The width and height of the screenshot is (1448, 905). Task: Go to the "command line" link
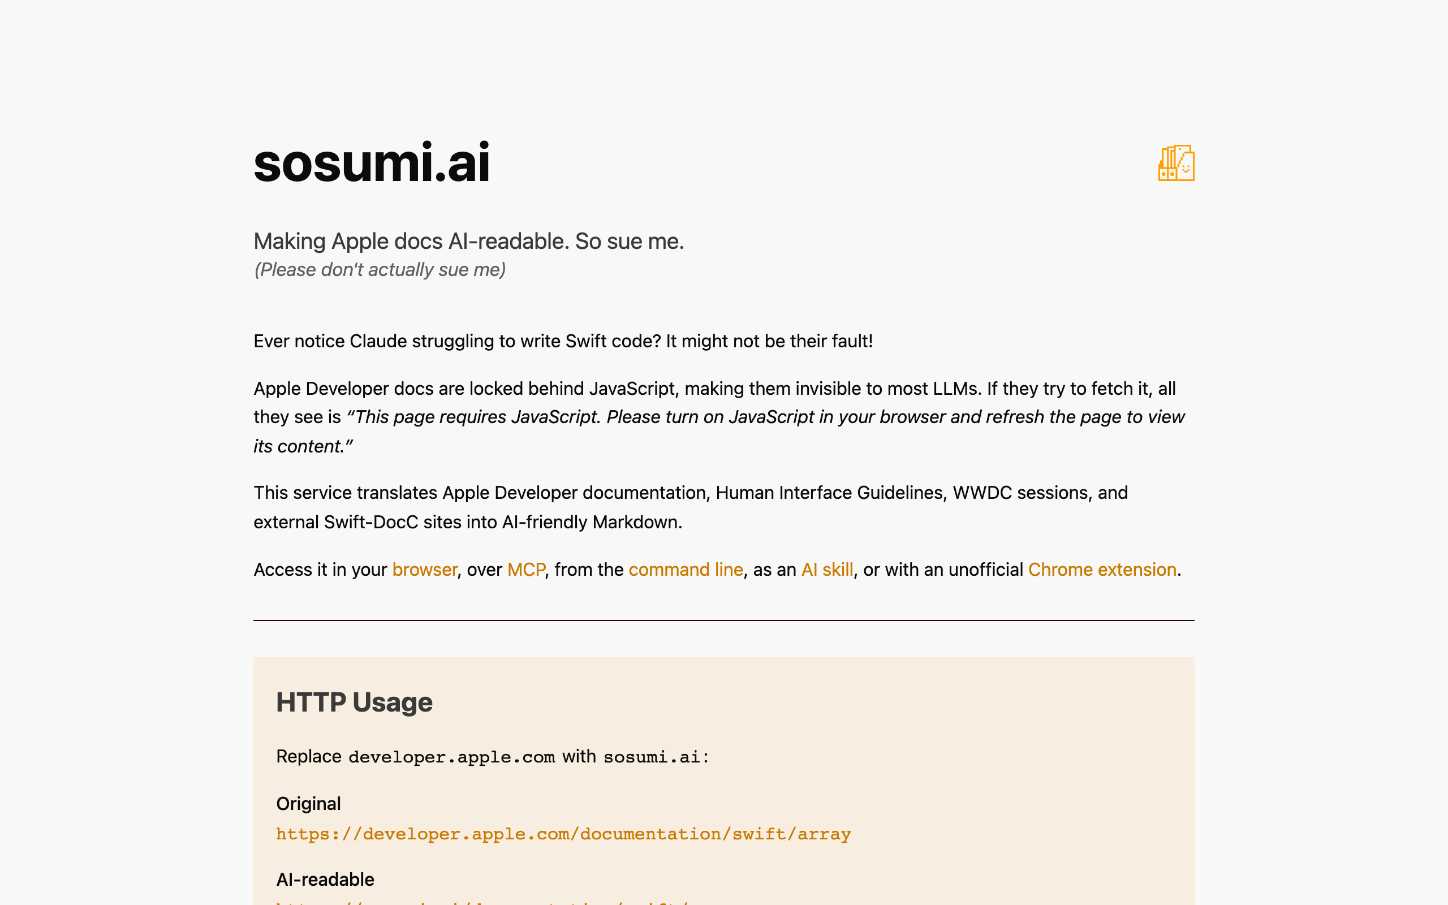[x=686, y=569]
